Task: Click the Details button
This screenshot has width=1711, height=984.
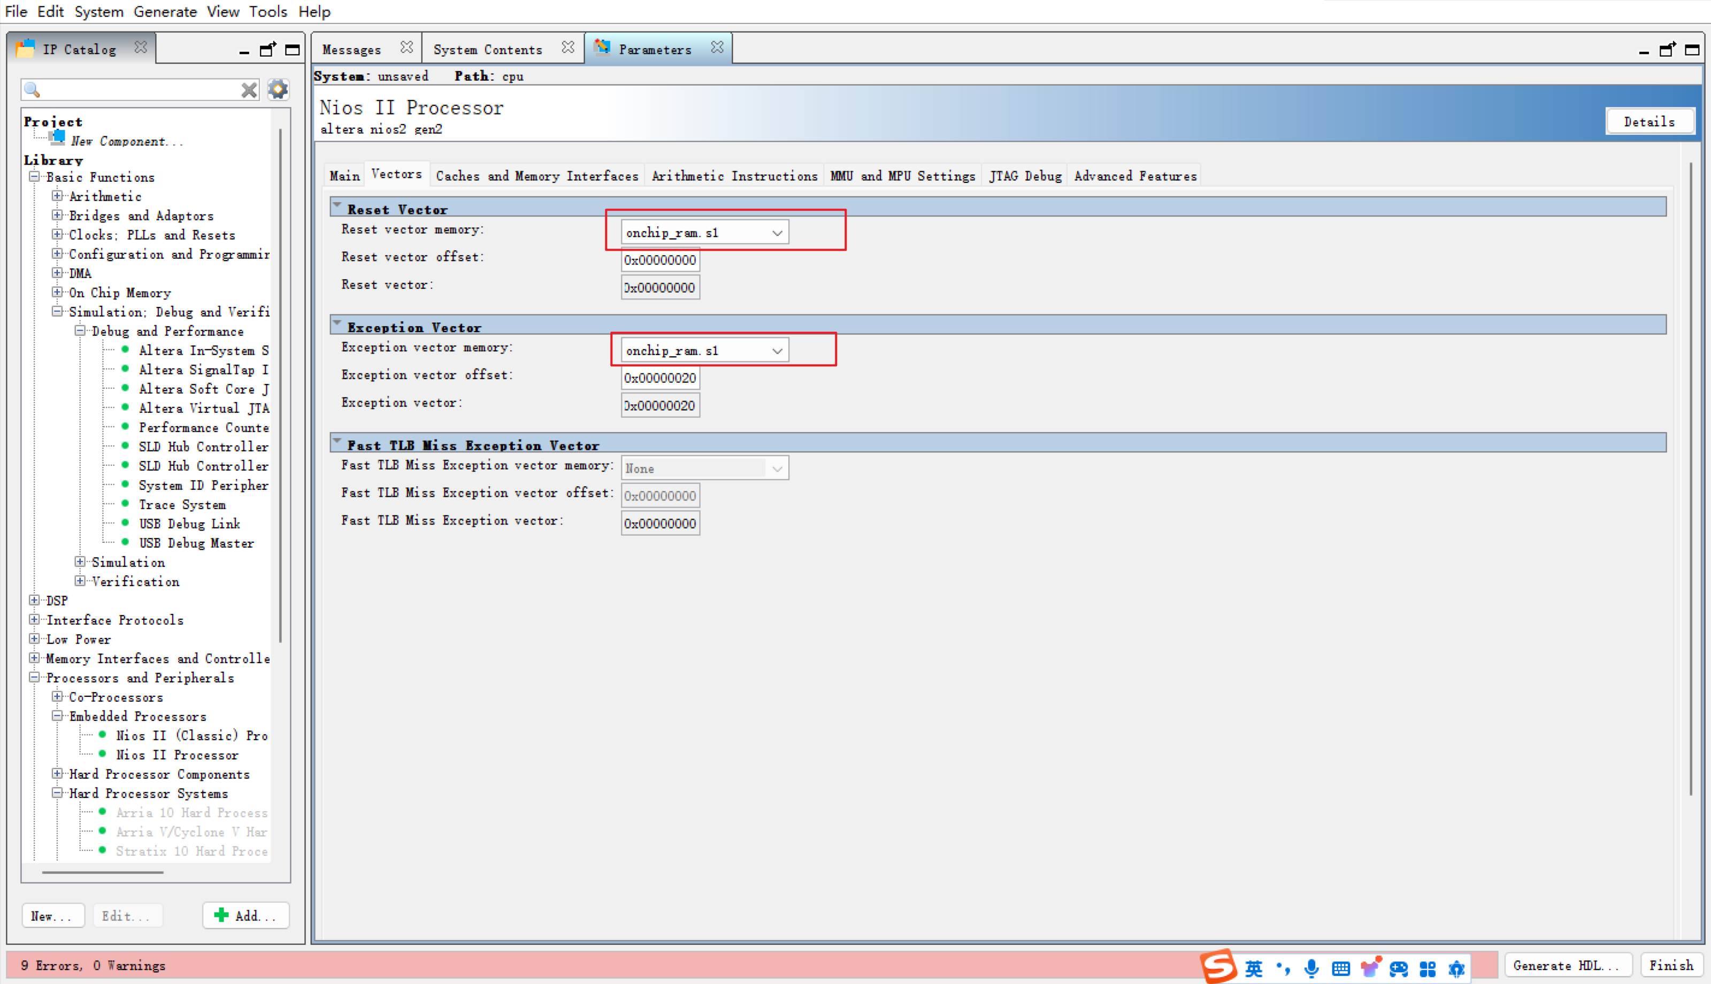Action: [x=1649, y=121]
